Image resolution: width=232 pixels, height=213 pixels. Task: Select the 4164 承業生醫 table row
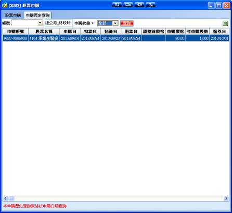[116, 38]
